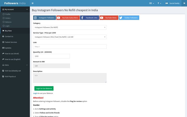Open Login in sidebar

[x=7, y=26]
